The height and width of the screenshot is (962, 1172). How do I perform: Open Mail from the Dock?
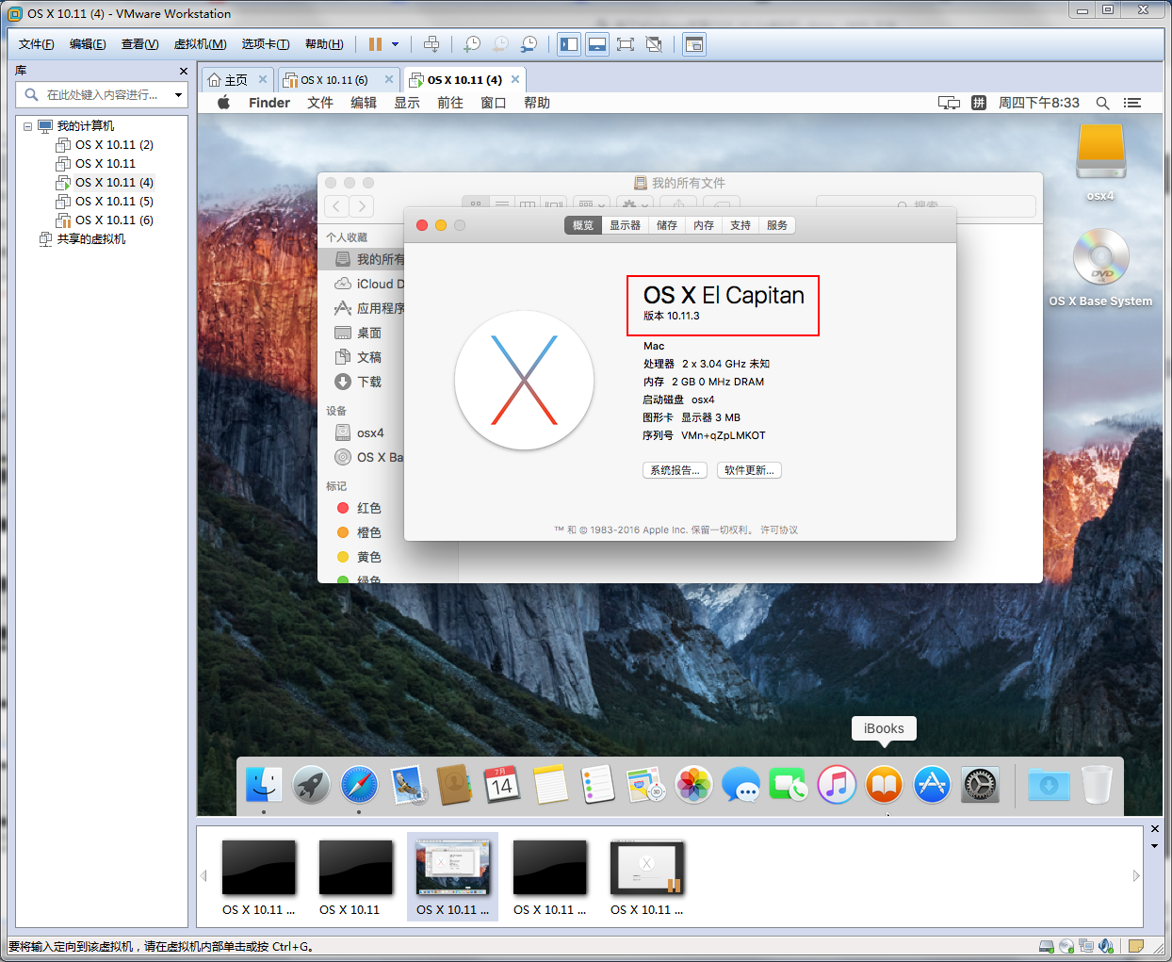407,784
